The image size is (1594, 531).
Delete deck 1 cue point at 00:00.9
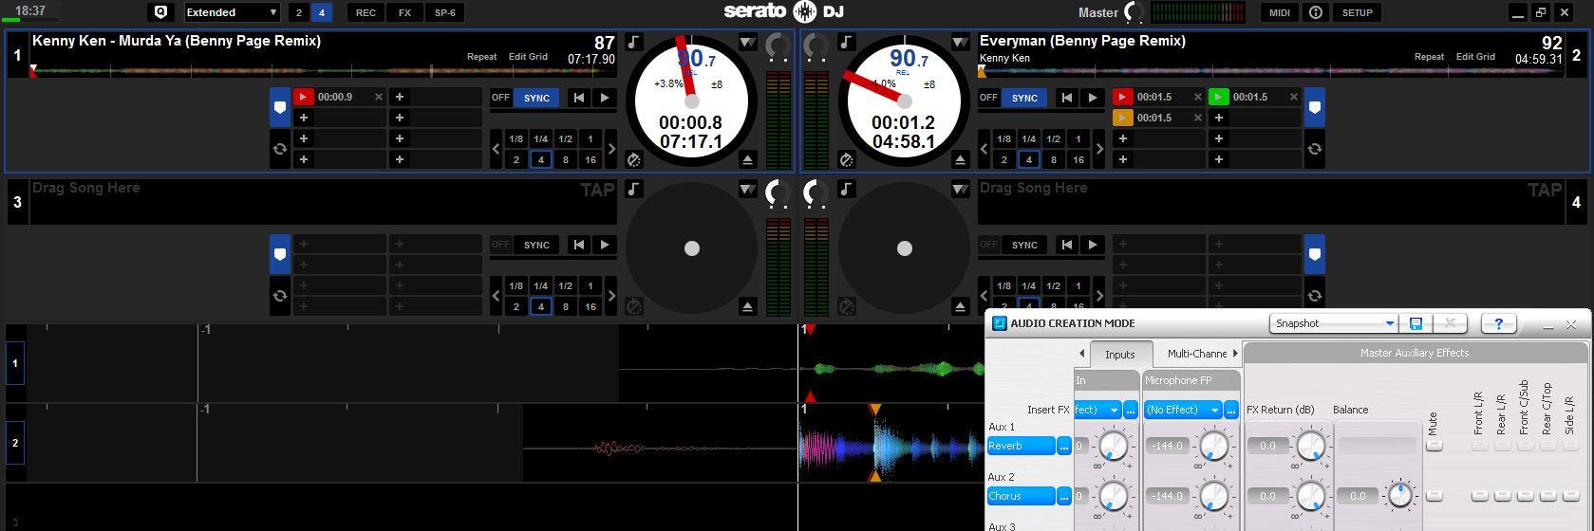tap(378, 97)
